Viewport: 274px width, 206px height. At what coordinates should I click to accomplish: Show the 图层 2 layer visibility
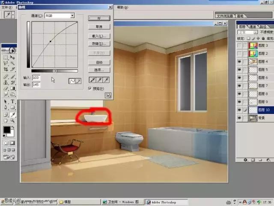click(239, 54)
